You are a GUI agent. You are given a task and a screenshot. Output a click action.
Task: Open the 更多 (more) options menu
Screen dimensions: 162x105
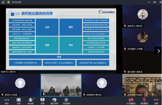click(x=7, y=101)
